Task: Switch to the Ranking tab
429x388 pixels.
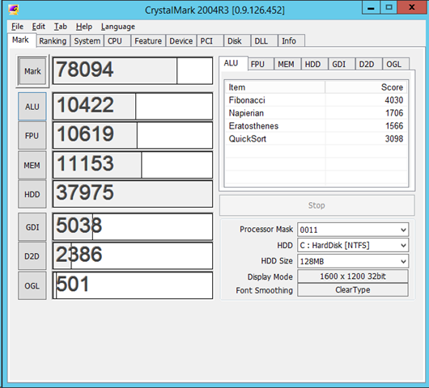Action: pos(53,40)
